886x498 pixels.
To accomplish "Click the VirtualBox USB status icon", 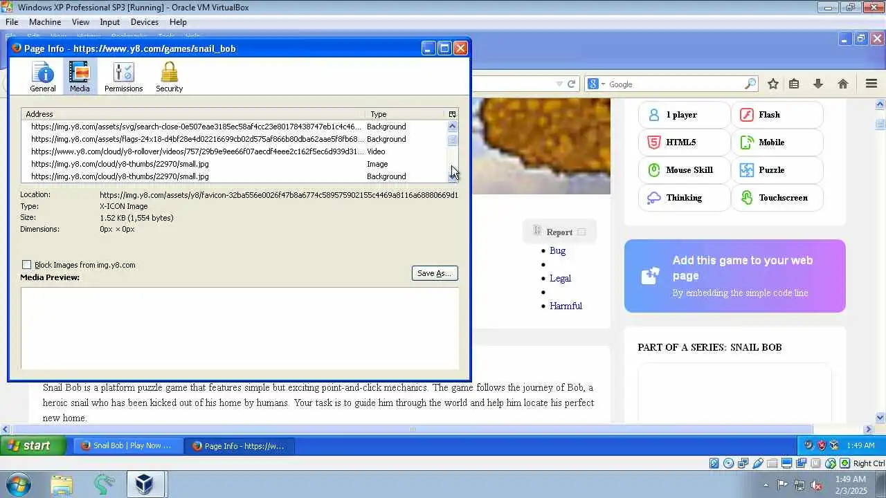I will pyautogui.click(x=758, y=463).
